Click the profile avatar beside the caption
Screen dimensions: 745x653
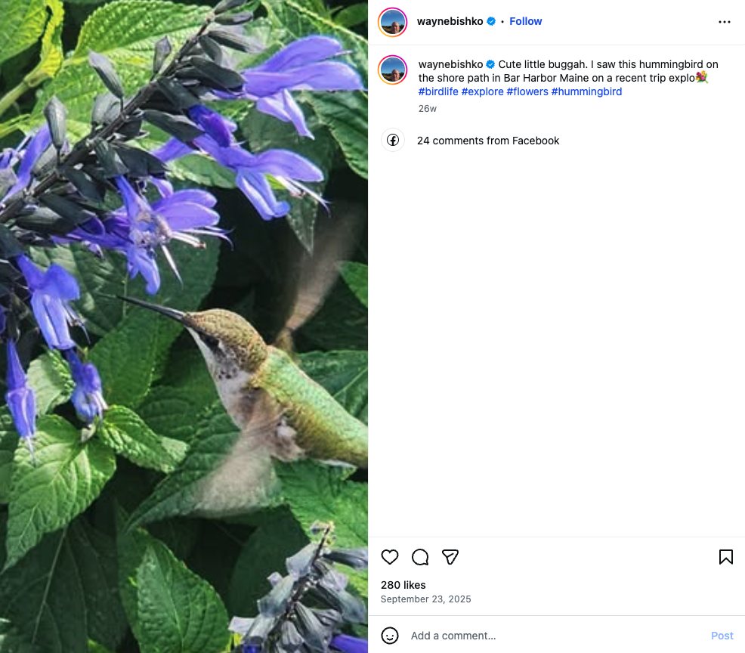tap(393, 70)
